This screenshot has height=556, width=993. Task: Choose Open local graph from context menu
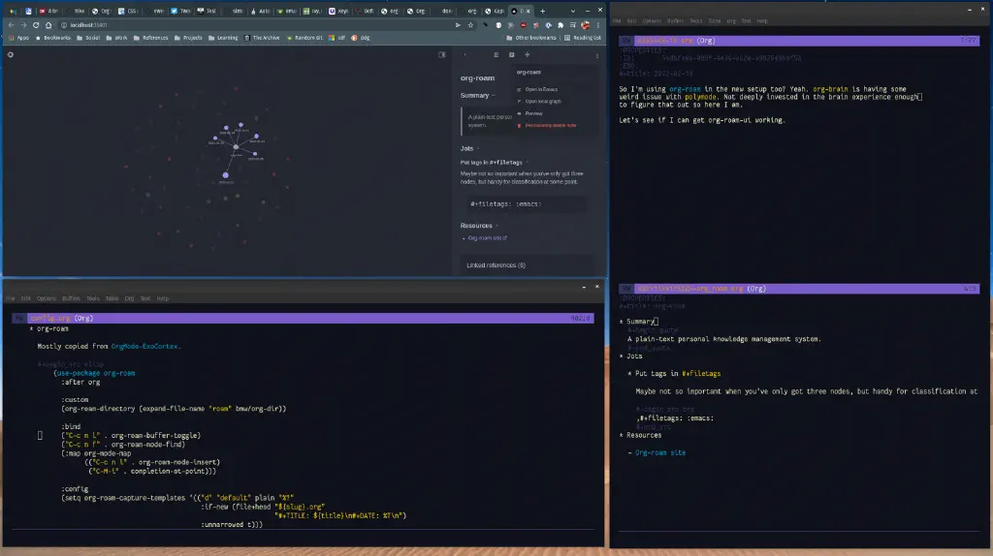(539, 101)
